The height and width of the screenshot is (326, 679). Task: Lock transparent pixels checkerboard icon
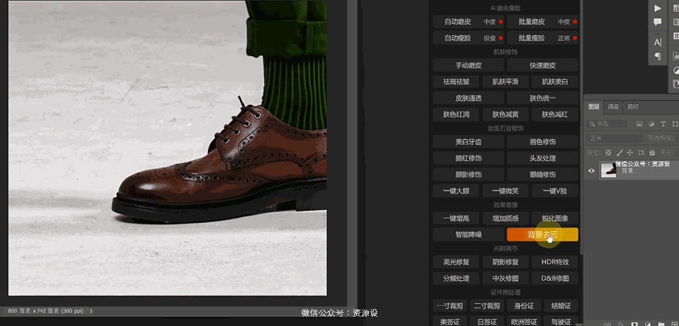pos(608,153)
